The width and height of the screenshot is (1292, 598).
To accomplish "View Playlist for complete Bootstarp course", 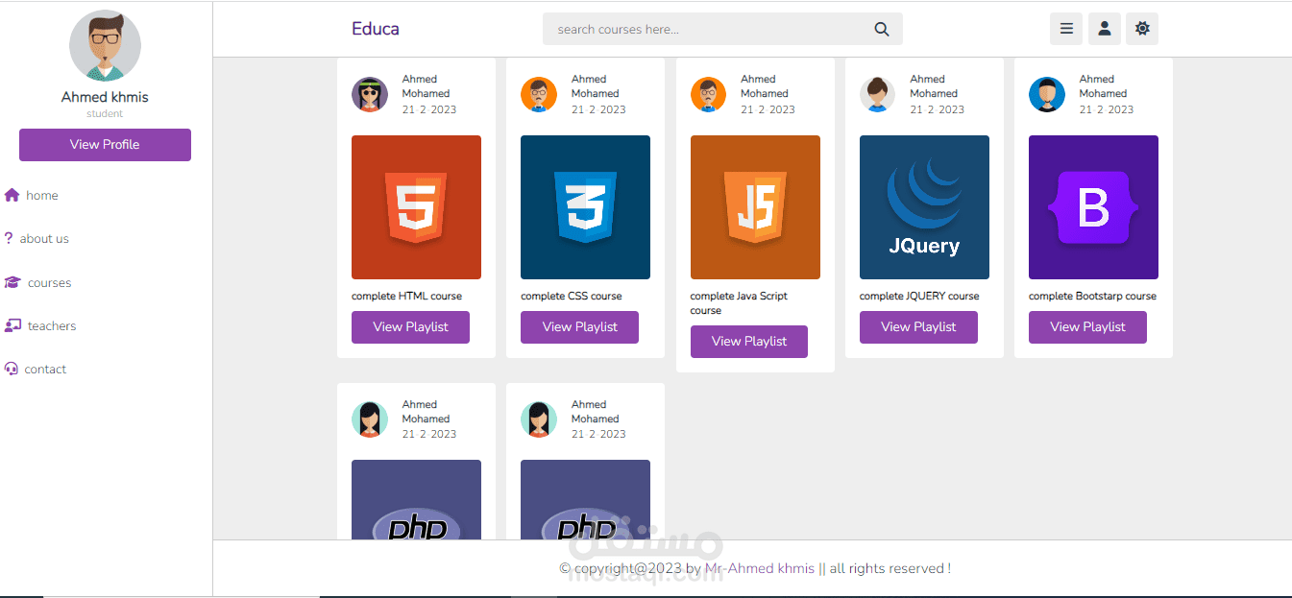I will coord(1087,327).
